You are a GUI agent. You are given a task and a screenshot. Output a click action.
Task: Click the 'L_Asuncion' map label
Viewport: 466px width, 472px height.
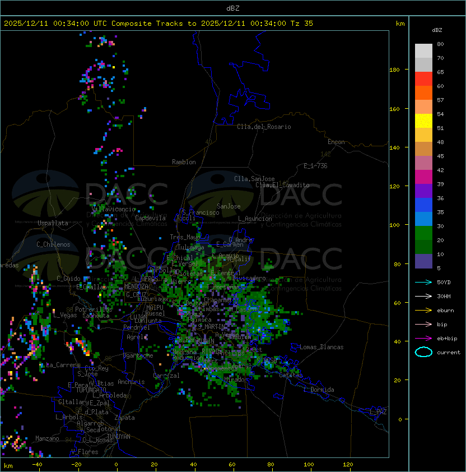coord(255,219)
